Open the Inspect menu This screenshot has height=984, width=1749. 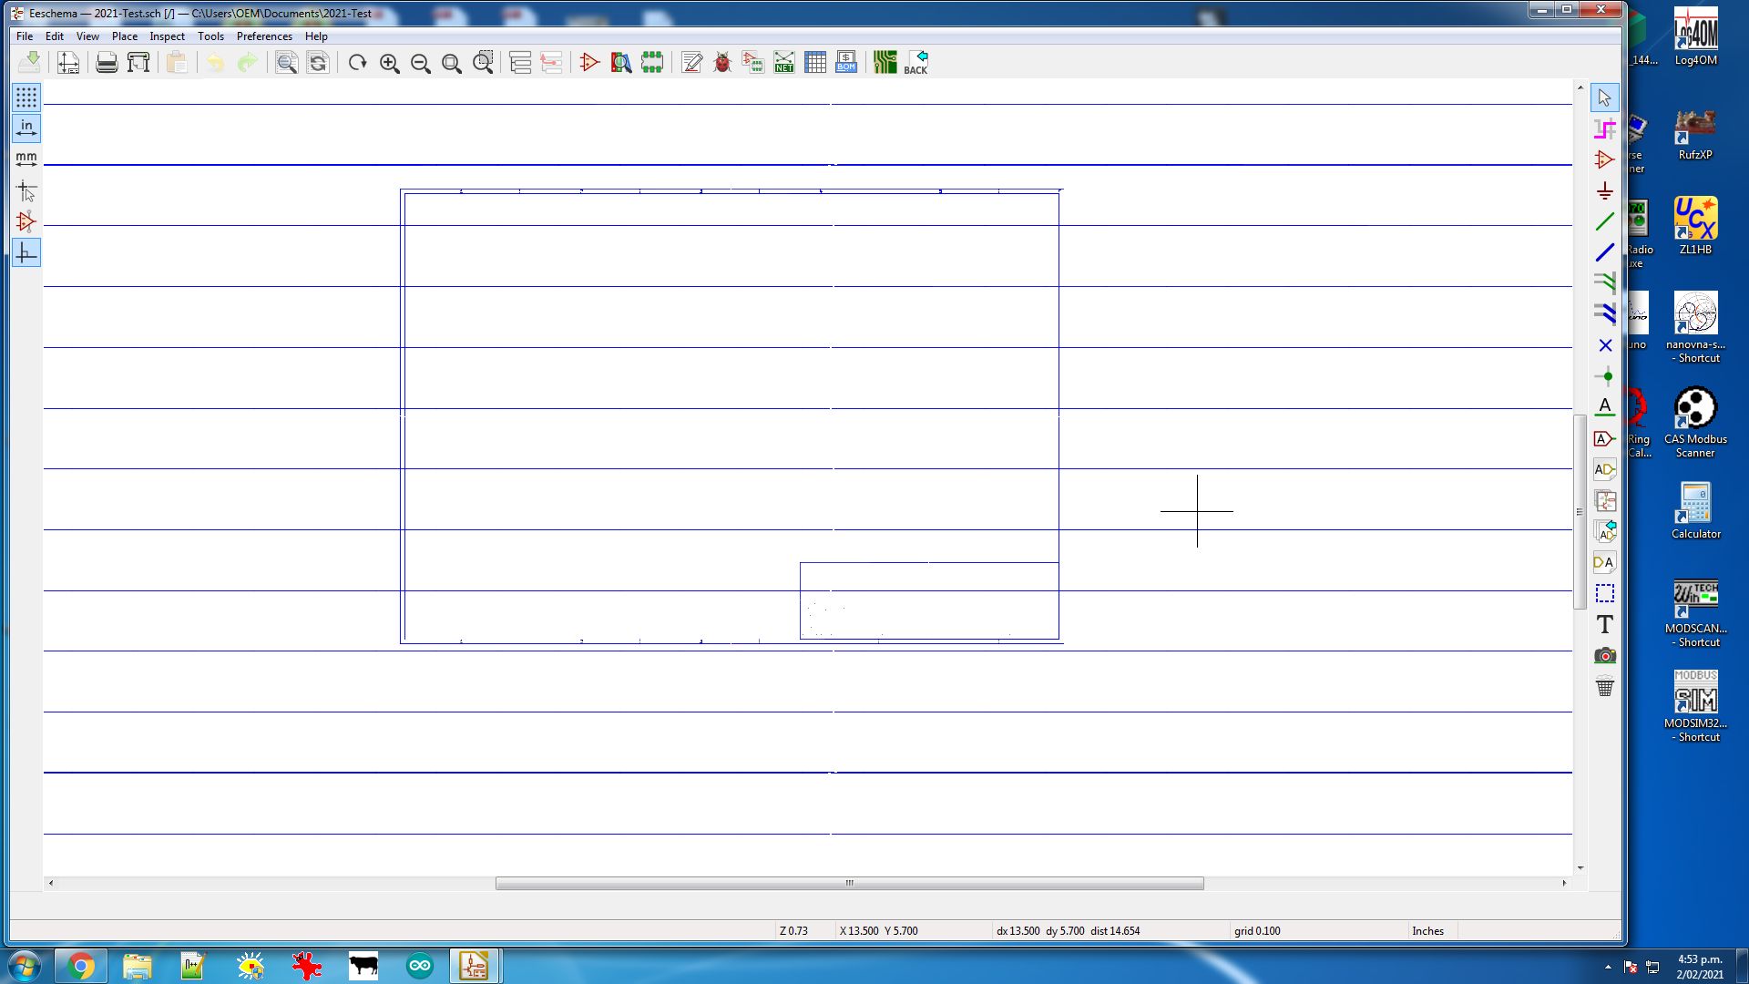click(x=167, y=36)
